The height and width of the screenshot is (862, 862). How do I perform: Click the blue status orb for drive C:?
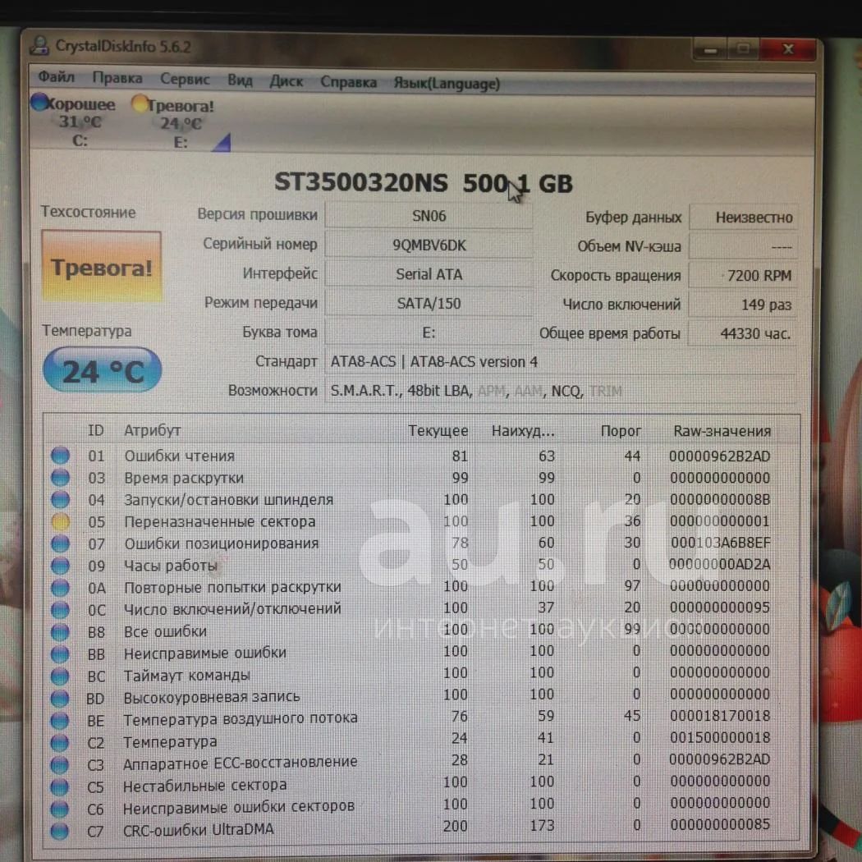(x=39, y=103)
